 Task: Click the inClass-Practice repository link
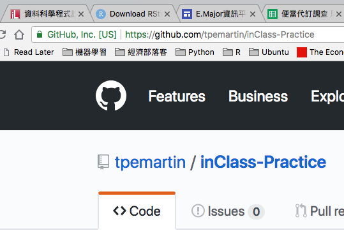[263, 162]
